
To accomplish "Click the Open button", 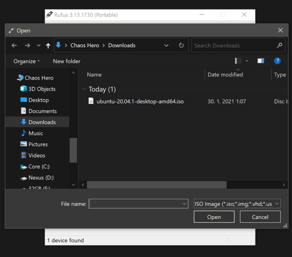I will click(x=214, y=217).
